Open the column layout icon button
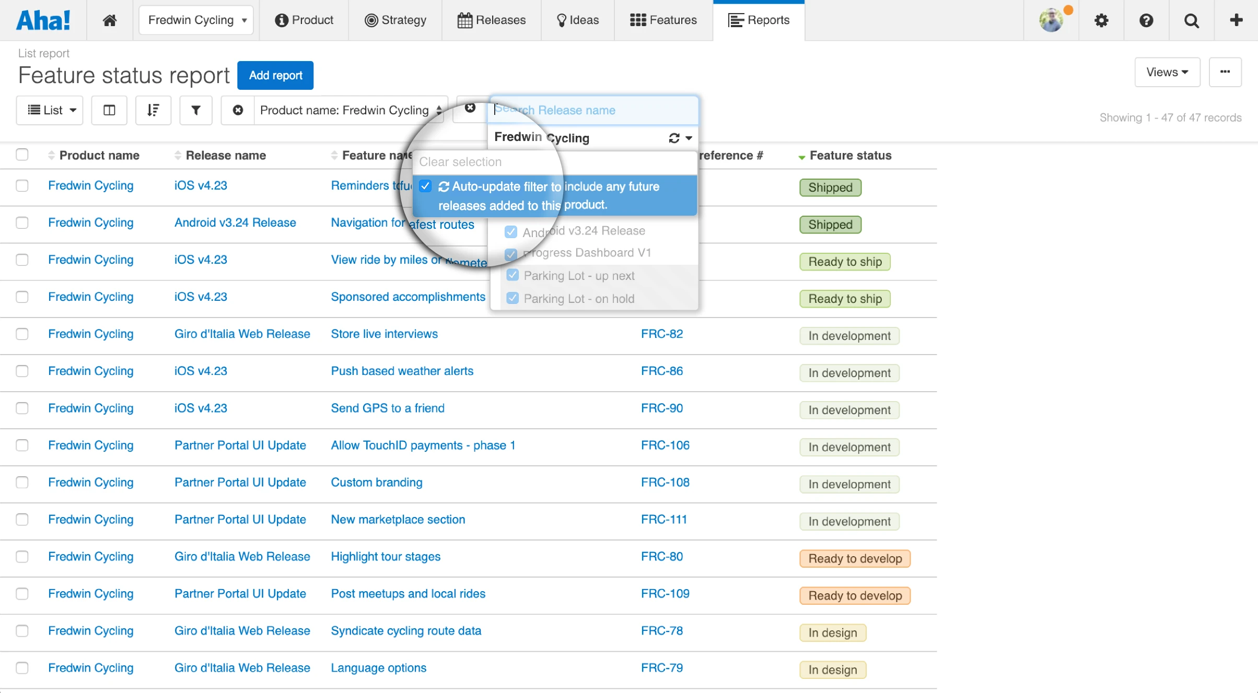This screenshot has height=693, width=1258. [x=109, y=110]
